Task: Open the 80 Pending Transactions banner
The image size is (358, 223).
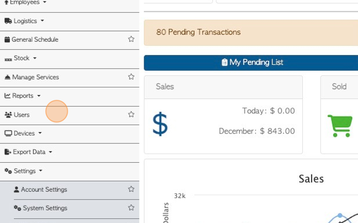Action: pos(251,33)
